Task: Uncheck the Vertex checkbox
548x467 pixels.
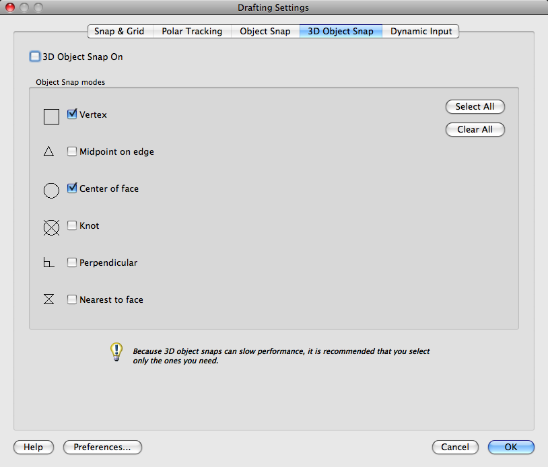Action: [x=72, y=114]
